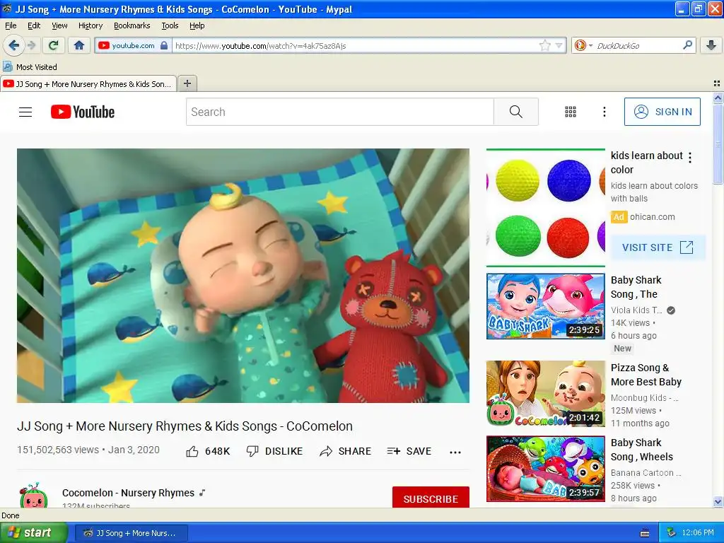Open the History menu
Viewport: 724px width, 543px height.
tap(90, 25)
